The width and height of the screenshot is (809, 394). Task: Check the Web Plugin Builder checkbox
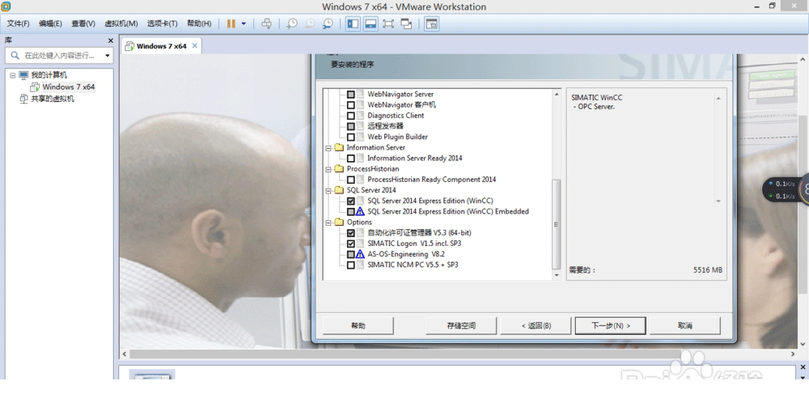[351, 138]
